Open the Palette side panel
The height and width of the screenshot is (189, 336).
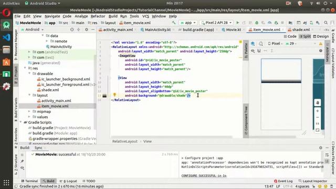pos(246,50)
